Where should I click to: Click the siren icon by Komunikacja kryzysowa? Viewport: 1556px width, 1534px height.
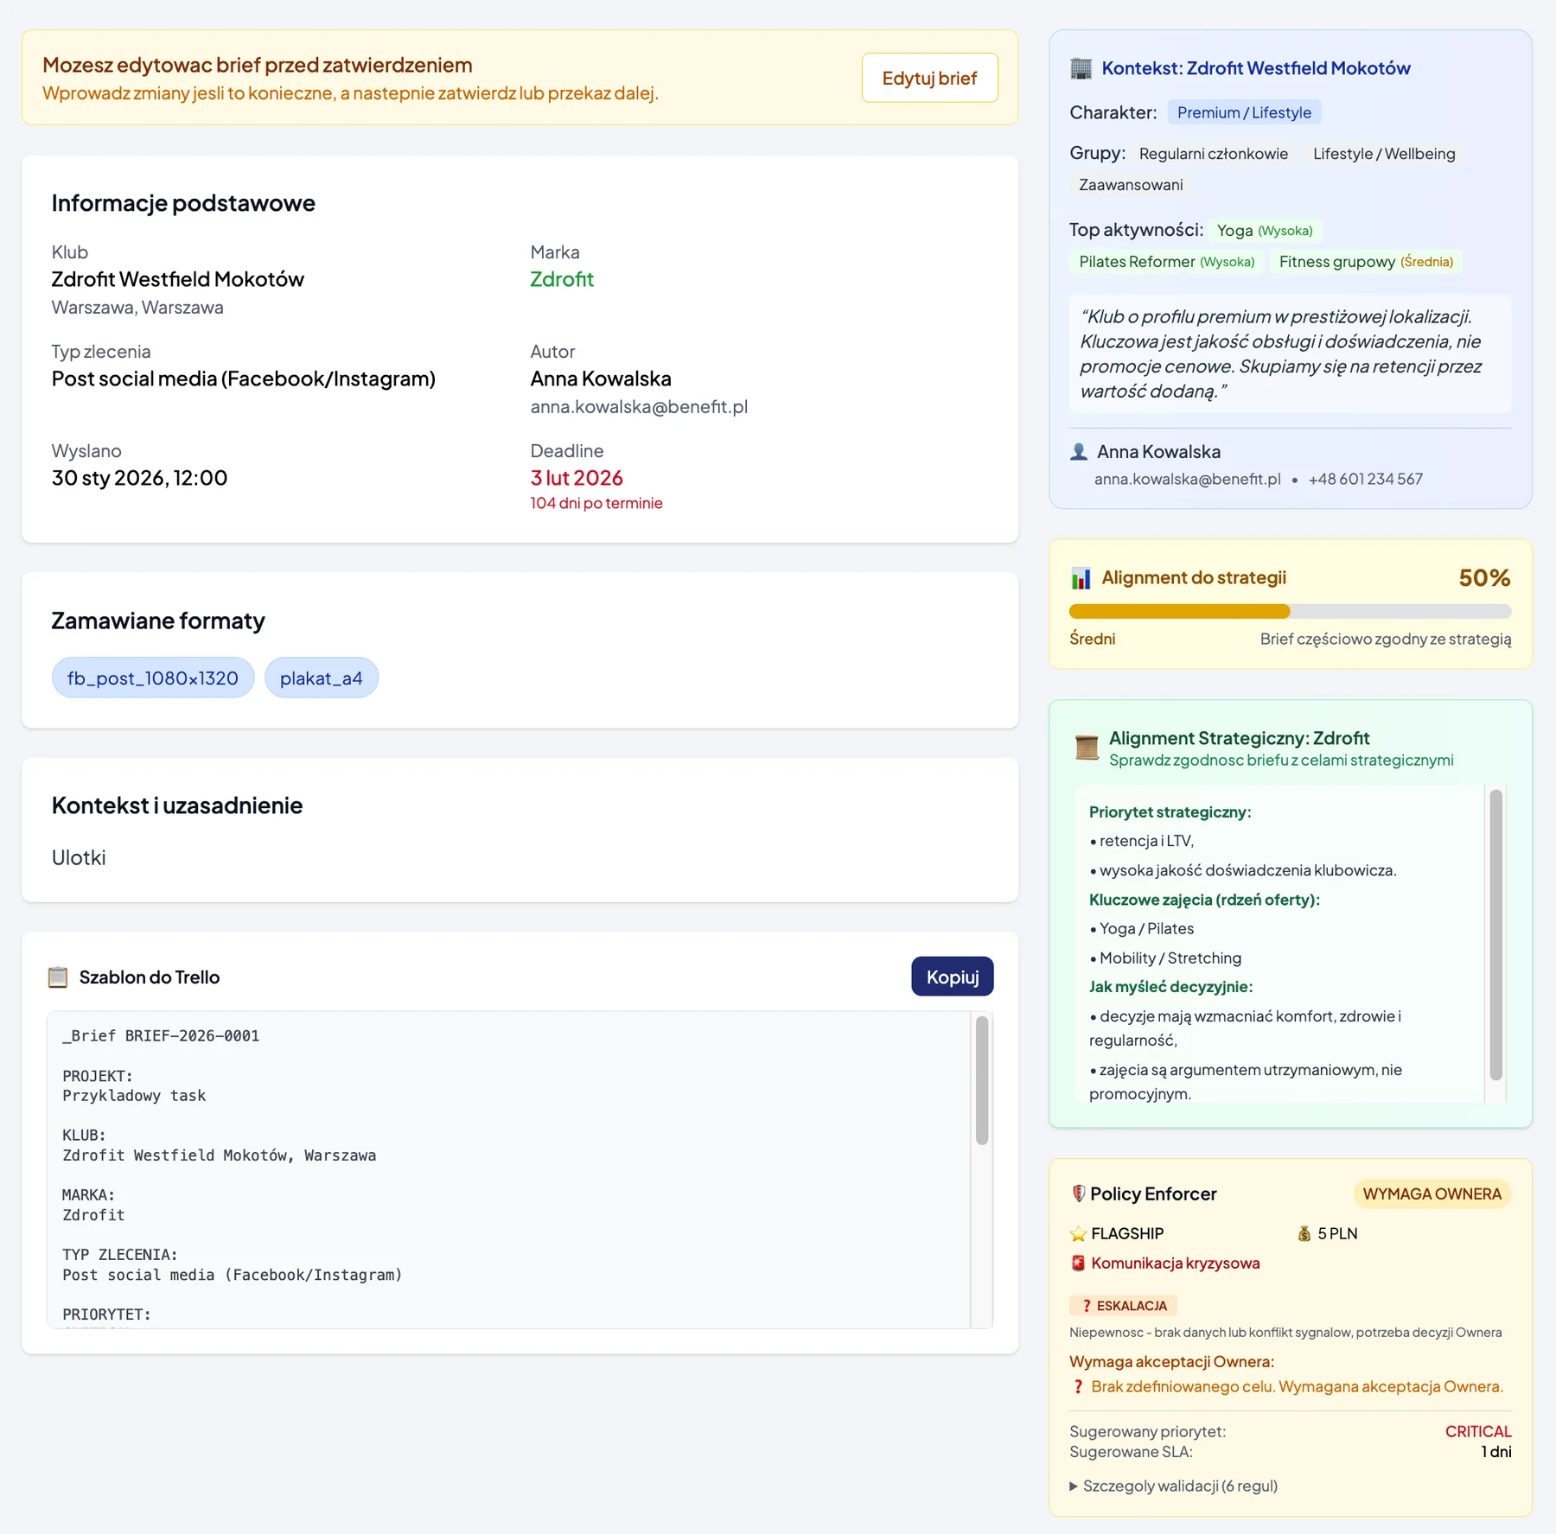[x=1078, y=1263]
